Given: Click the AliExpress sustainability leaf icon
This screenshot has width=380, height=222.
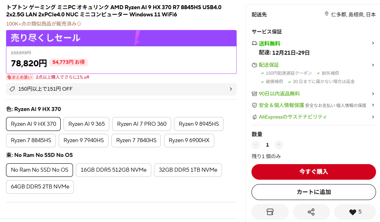Looking at the screenshot, I should (x=254, y=117).
